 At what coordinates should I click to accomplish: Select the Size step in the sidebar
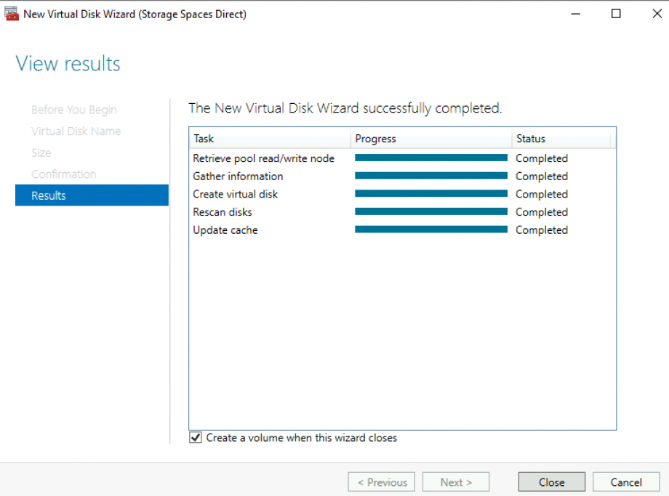tap(41, 153)
